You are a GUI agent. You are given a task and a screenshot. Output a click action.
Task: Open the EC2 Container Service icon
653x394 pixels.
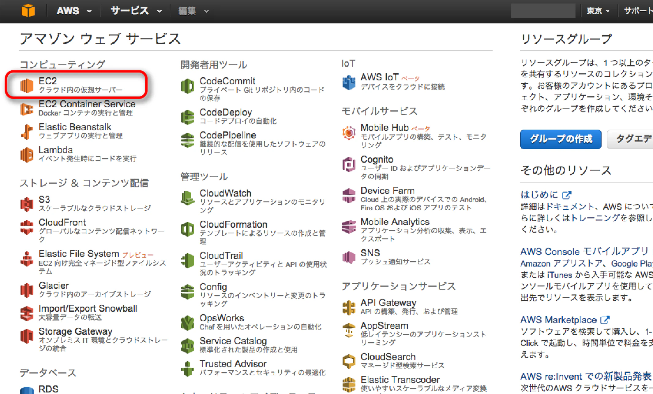coord(27,109)
